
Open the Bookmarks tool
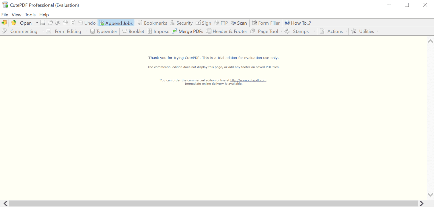click(x=152, y=23)
